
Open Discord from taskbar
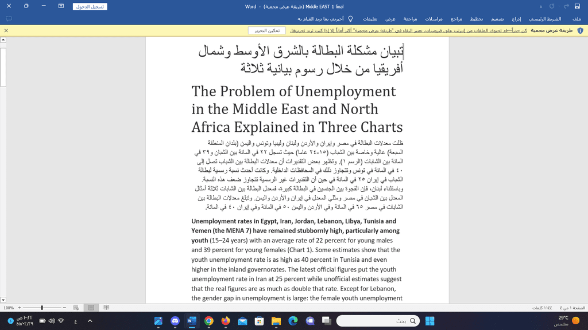click(175, 321)
